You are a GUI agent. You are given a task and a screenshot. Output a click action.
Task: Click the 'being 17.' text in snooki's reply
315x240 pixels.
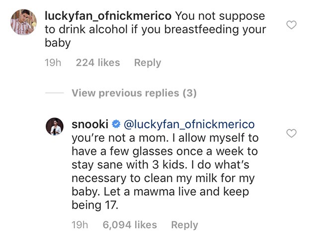tap(95, 205)
